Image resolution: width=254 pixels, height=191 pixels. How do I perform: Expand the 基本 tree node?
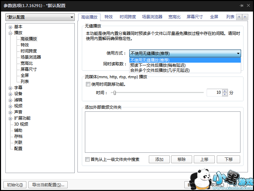pos(10,27)
